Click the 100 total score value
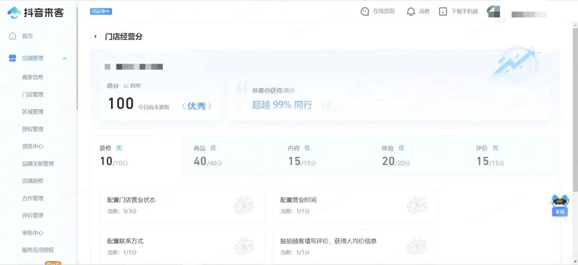 pyautogui.click(x=121, y=103)
